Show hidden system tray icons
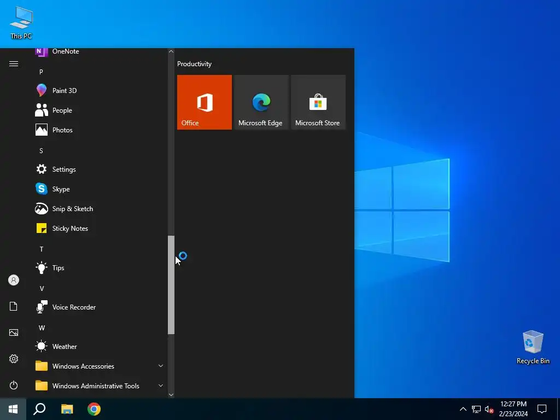 tap(463, 409)
